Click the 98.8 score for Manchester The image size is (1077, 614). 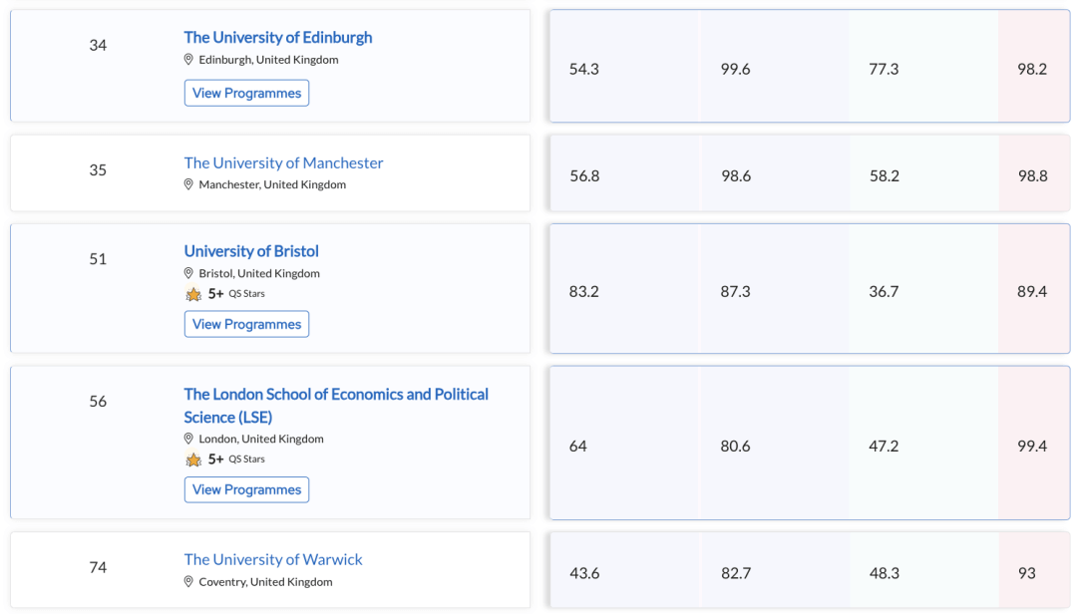click(x=1032, y=175)
